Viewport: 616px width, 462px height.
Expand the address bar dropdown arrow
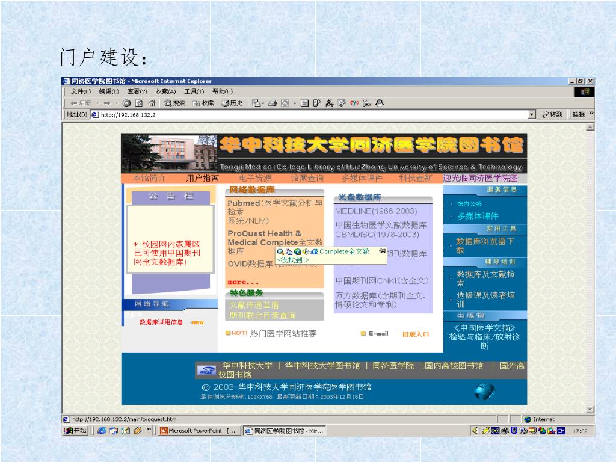(x=532, y=114)
